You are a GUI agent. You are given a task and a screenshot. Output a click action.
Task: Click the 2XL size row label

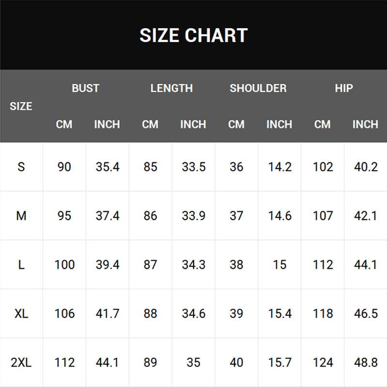click(x=21, y=362)
